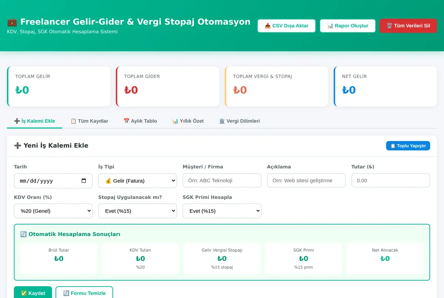This screenshot has width=444, height=298.
Task: Open Stopaj Uygulanacak mı dropdown
Action: click(x=138, y=211)
